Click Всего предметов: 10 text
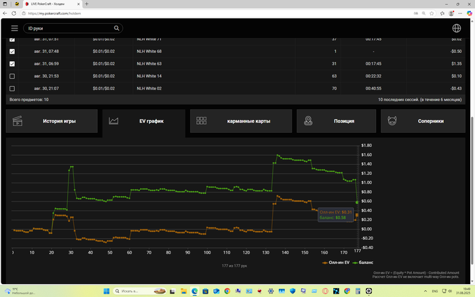The width and height of the screenshot is (475, 297). point(28,100)
